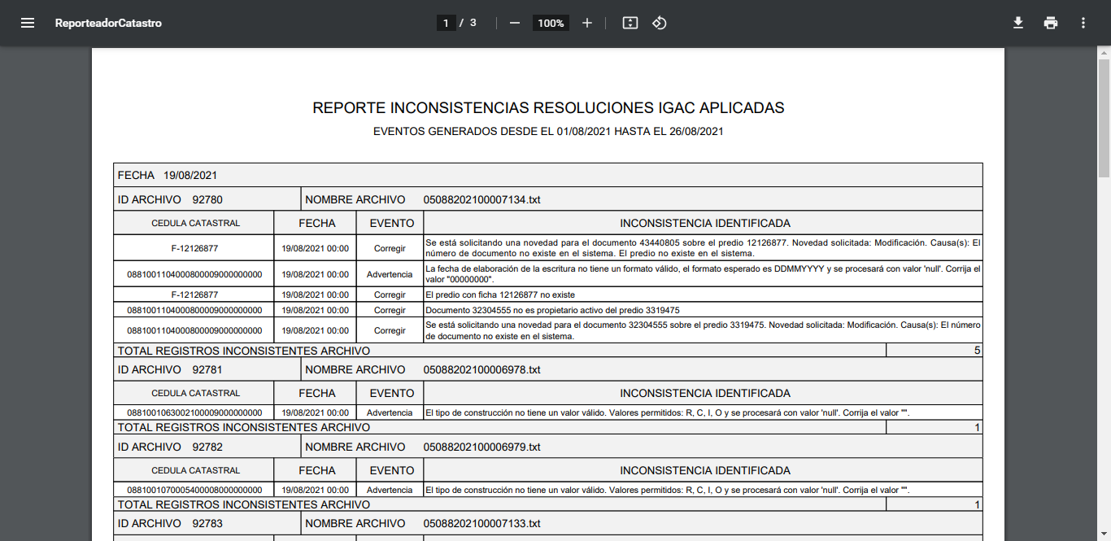Click the vertical scrollbar thumb

coord(1104,118)
